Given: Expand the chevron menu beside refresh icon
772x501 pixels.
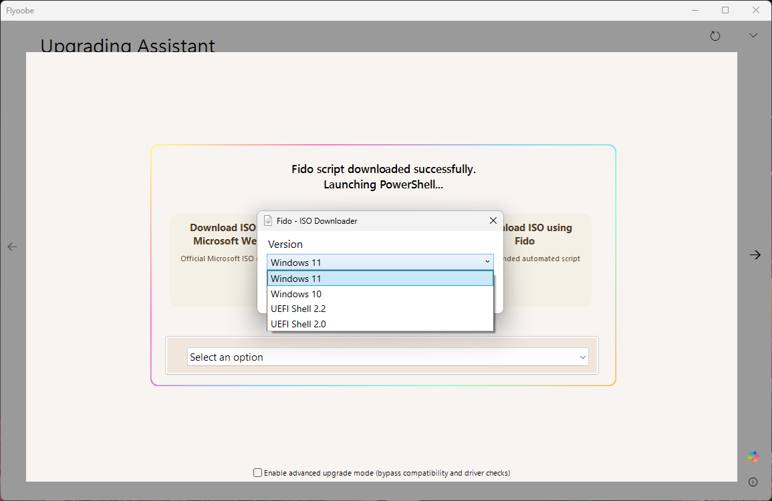Looking at the screenshot, I should [x=753, y=35].
